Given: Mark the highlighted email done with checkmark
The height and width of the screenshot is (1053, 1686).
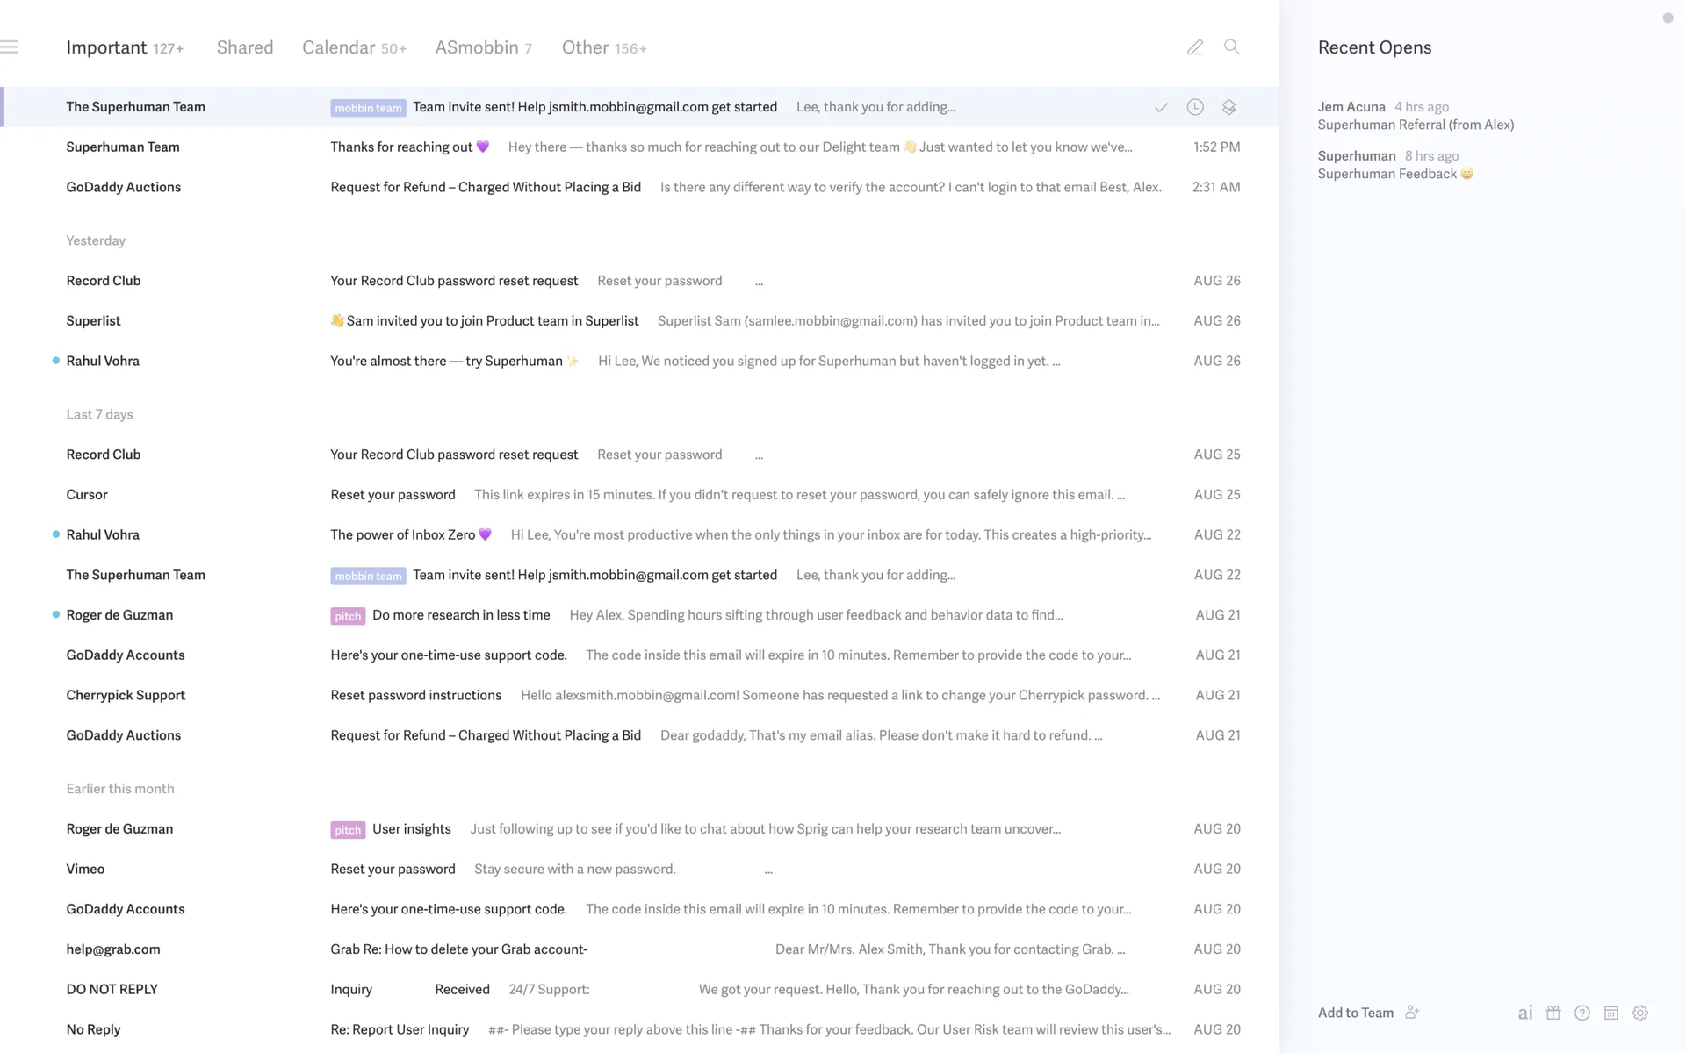Looking at the screenshot, I should tap(1161, 107).
